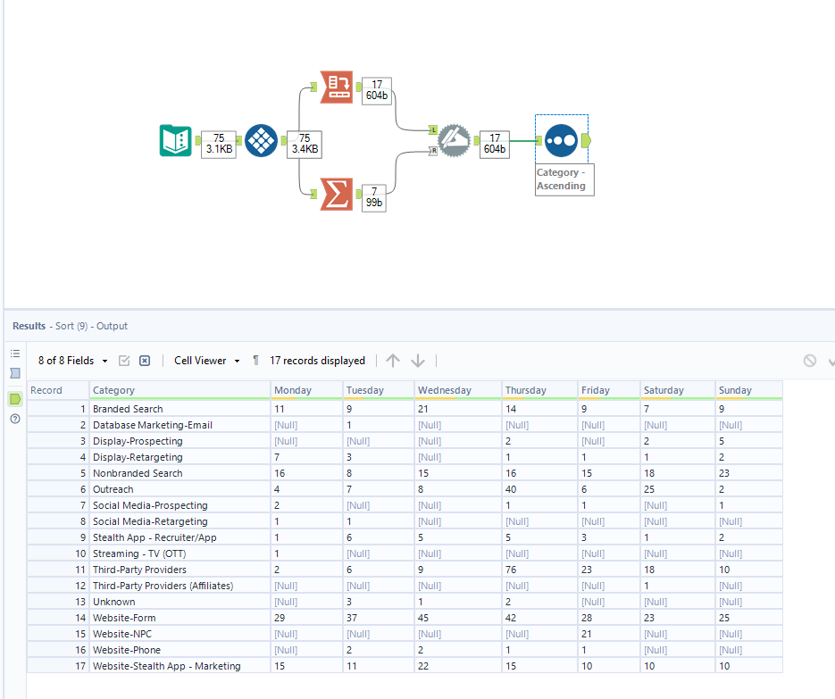Click the Sort (9) - Output breadcrumb label

87,326
